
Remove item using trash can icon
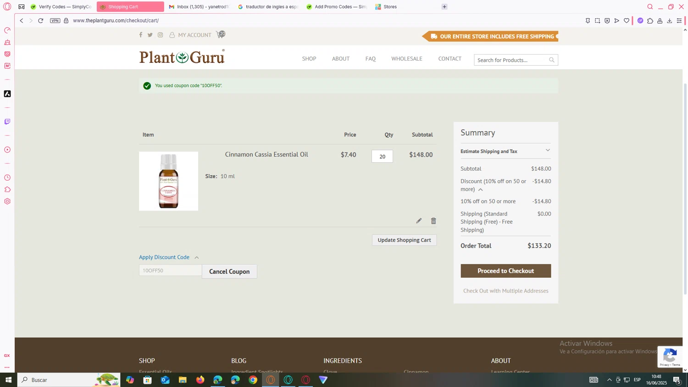point(433,221)
